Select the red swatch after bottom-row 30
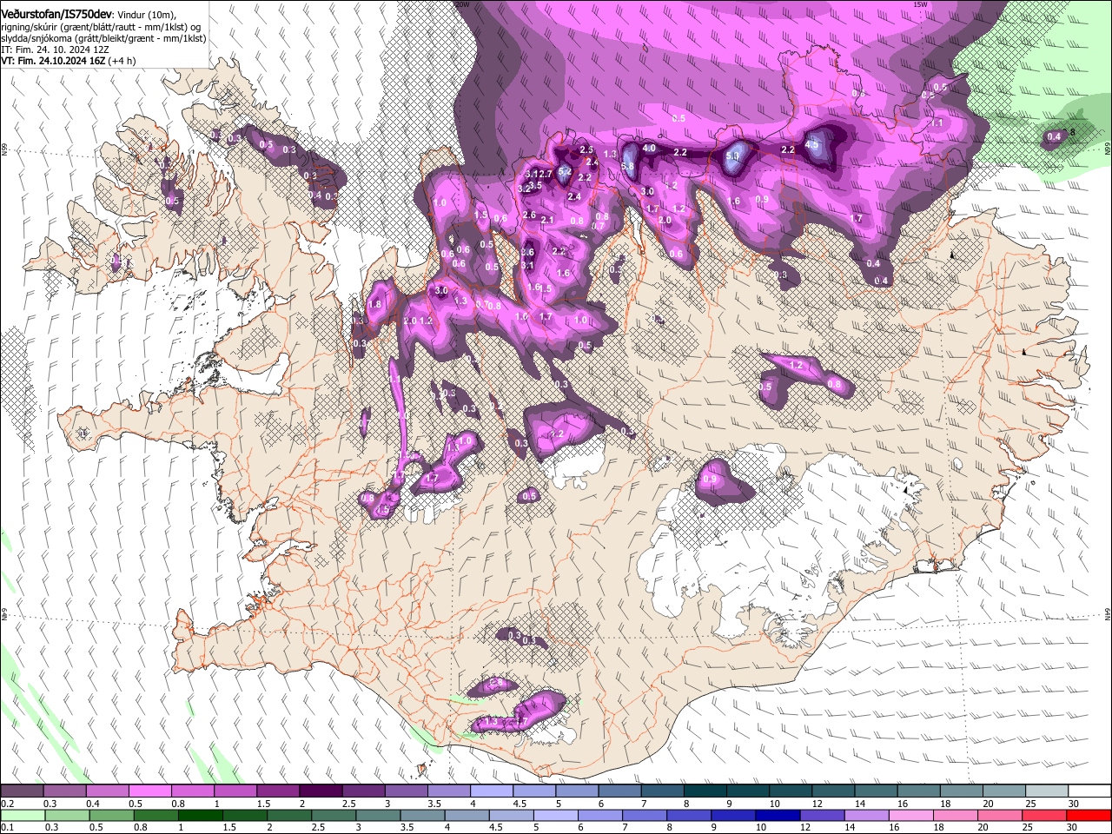The image size is (1112, 834). click(1090, 815)
